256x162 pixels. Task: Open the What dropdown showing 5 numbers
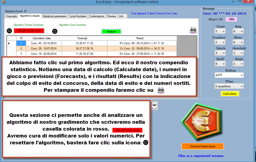tap(229, 86)
